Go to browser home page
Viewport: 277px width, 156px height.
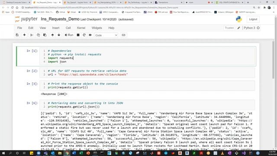pyautogui.click(x=17, y=8)
